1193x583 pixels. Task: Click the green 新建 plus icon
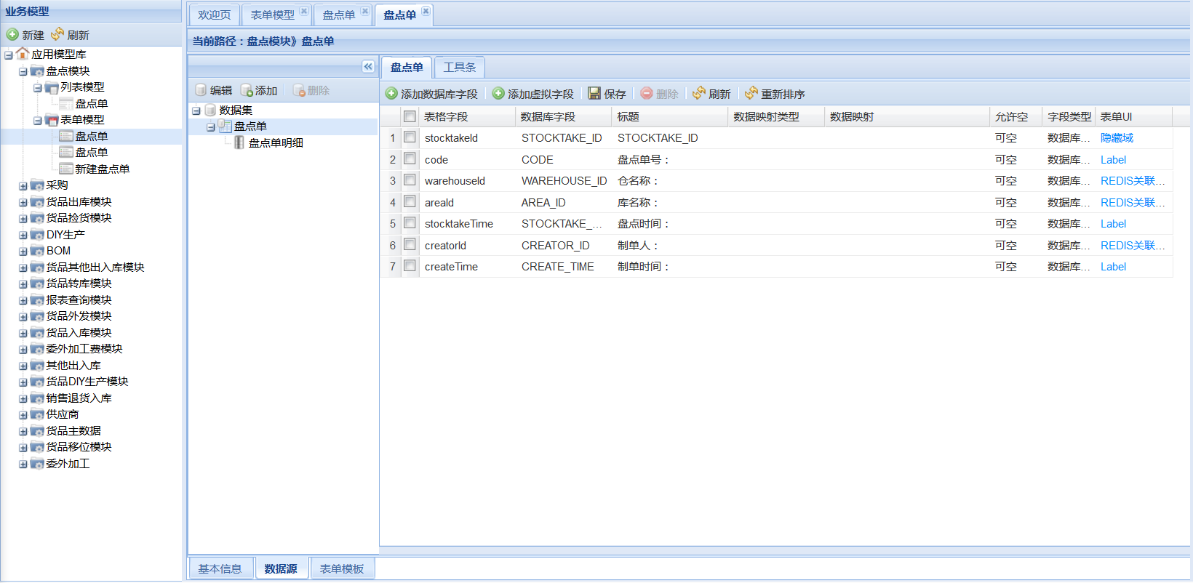(x=12, y=34)
